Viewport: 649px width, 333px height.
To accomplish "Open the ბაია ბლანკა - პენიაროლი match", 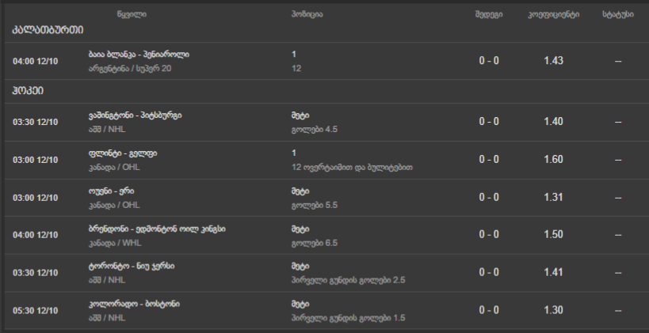I will 139,55.
